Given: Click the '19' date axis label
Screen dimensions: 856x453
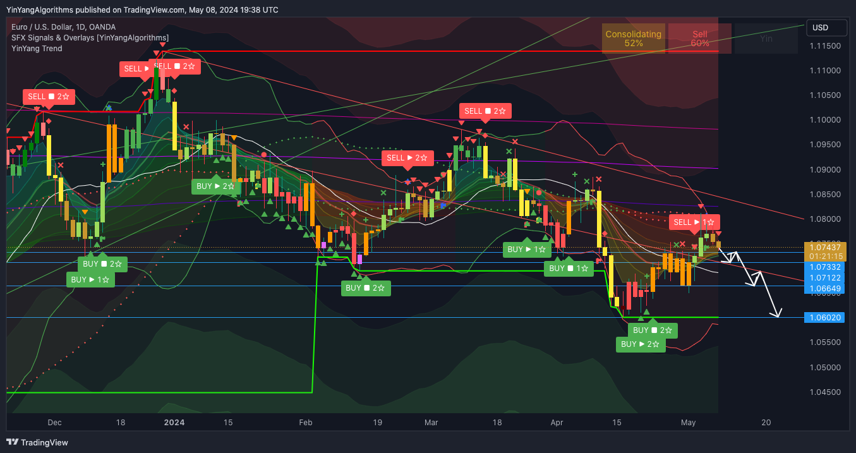Looking at the screenshot, I should coord(377,423).
